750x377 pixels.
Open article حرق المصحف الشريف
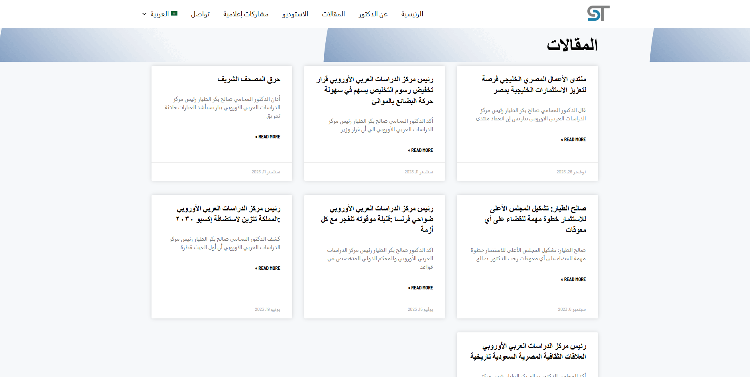pyautogui.click(x=249, y=79)
